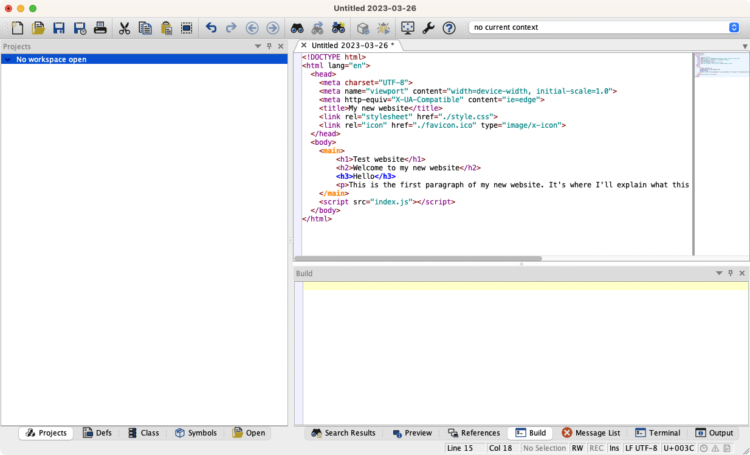
Task: Switch to the Defs tab
Action: pos(97,433)
